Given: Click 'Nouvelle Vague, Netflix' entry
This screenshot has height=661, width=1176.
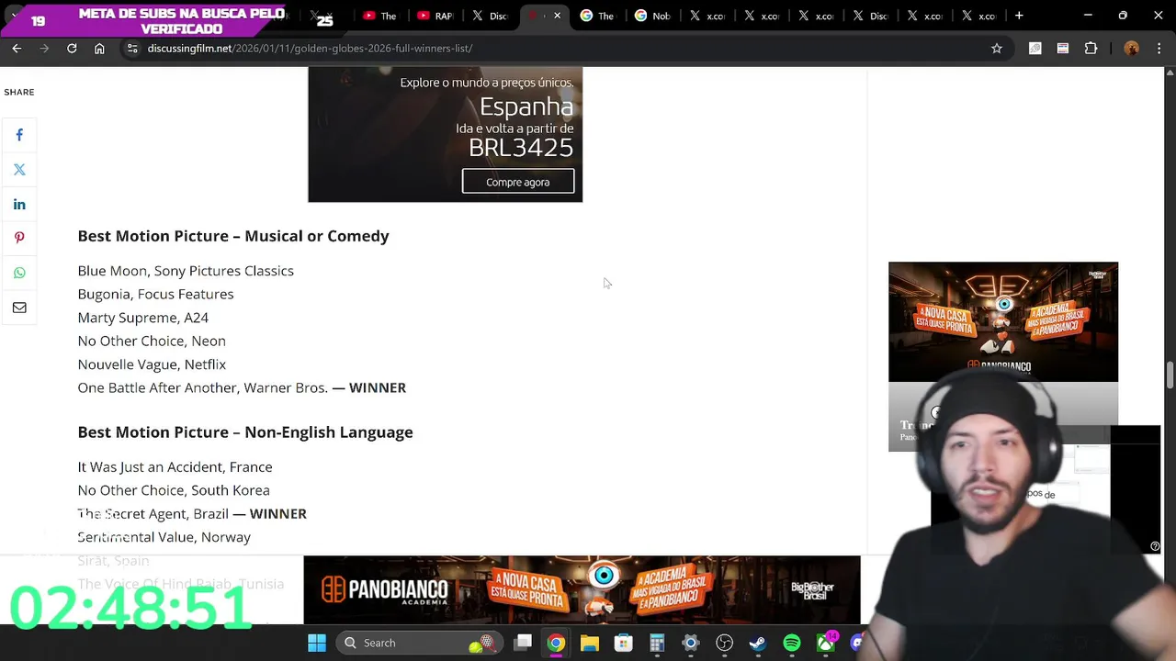Looking at the screenshot, I should click(x=152, y=364).
